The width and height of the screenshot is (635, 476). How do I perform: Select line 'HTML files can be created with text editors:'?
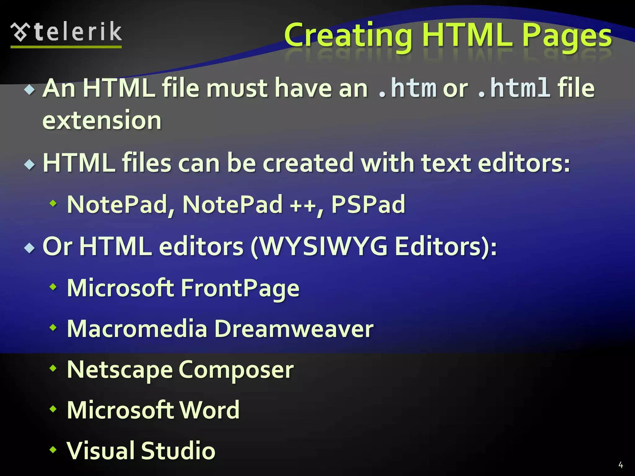(306, 162)
